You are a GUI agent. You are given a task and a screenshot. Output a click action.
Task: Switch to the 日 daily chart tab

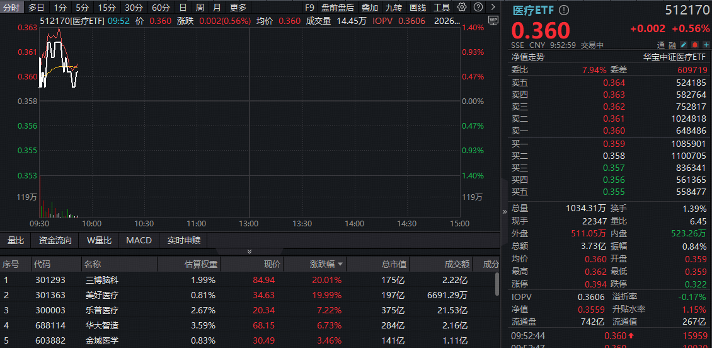(183, 8)
